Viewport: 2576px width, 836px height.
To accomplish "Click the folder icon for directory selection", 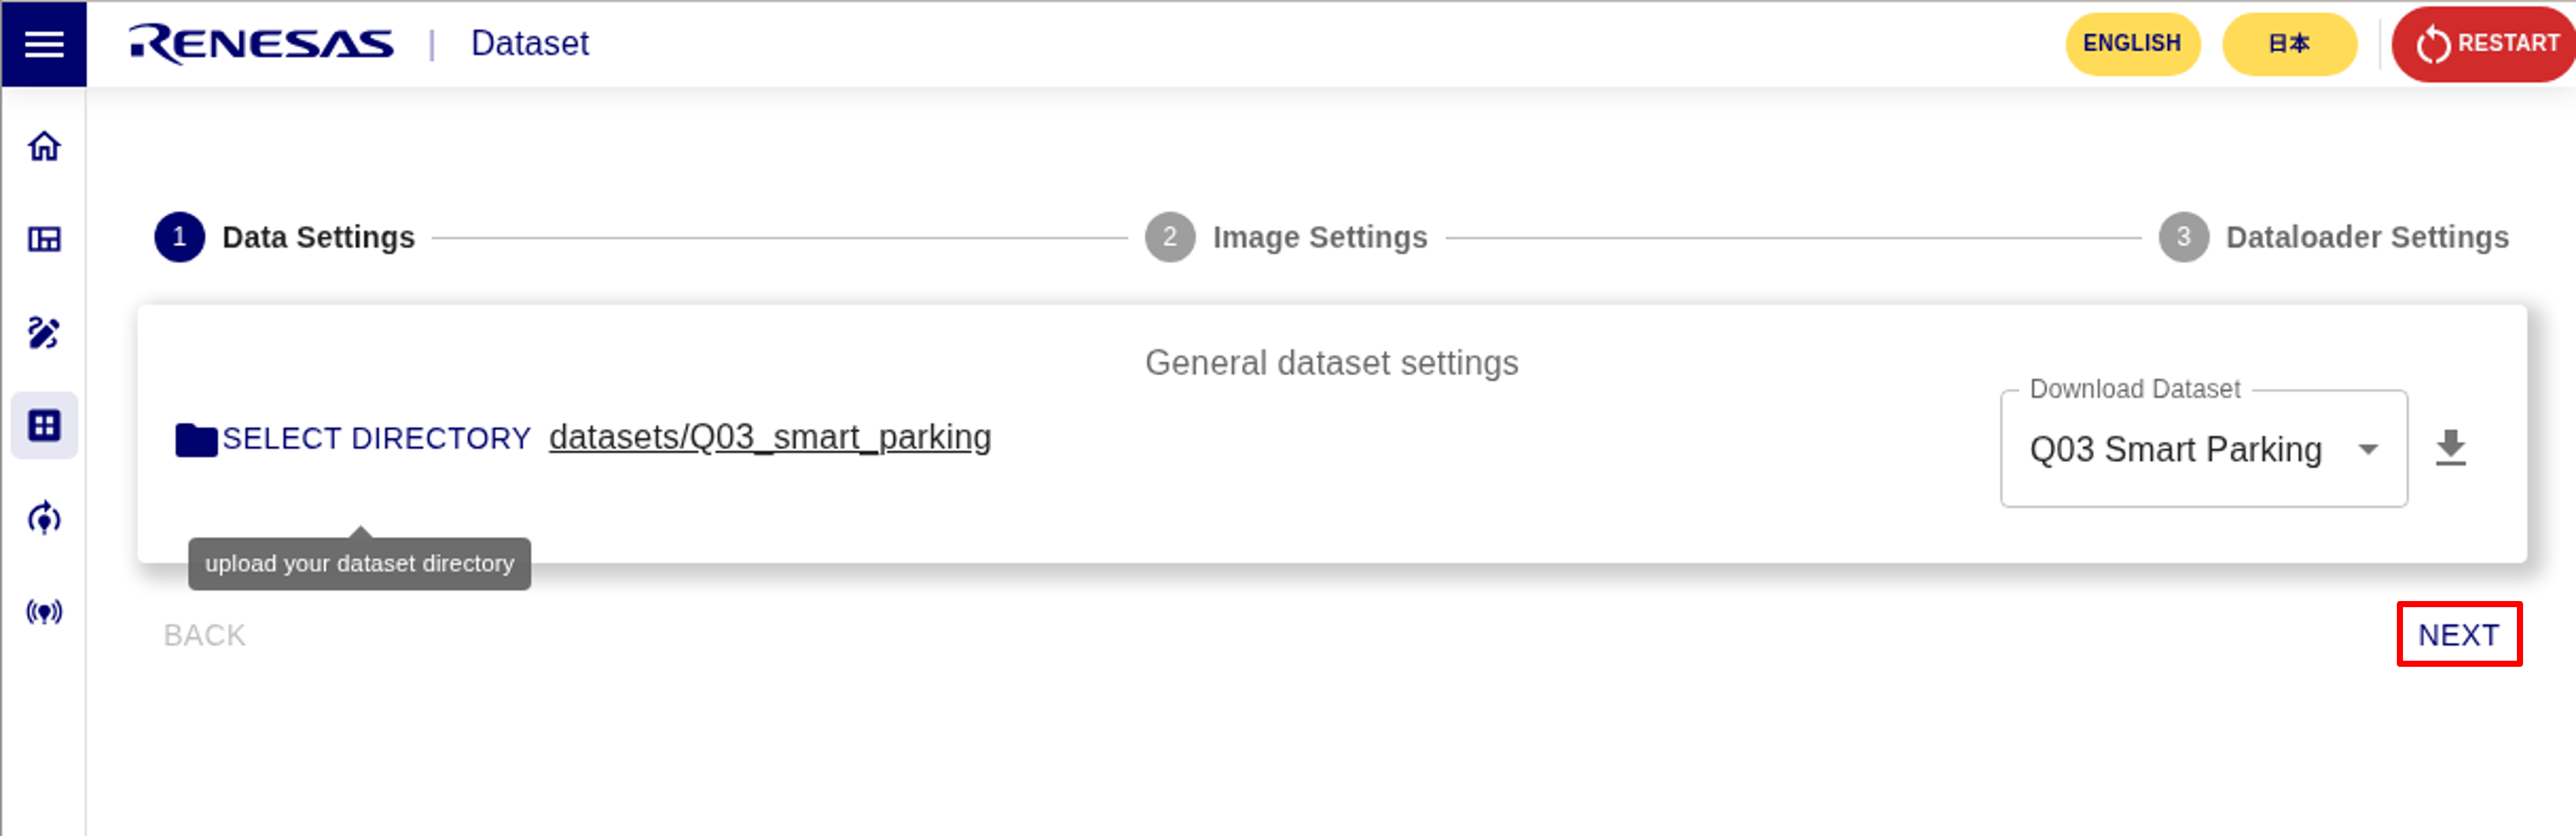I will (x=196, y=439).
